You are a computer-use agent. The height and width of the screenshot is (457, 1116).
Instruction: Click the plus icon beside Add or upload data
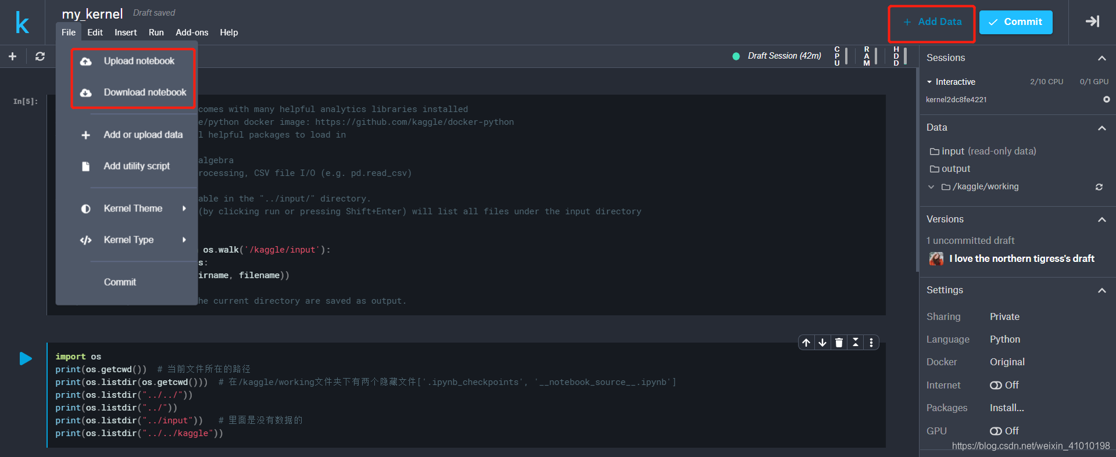[x=86, y=135]
